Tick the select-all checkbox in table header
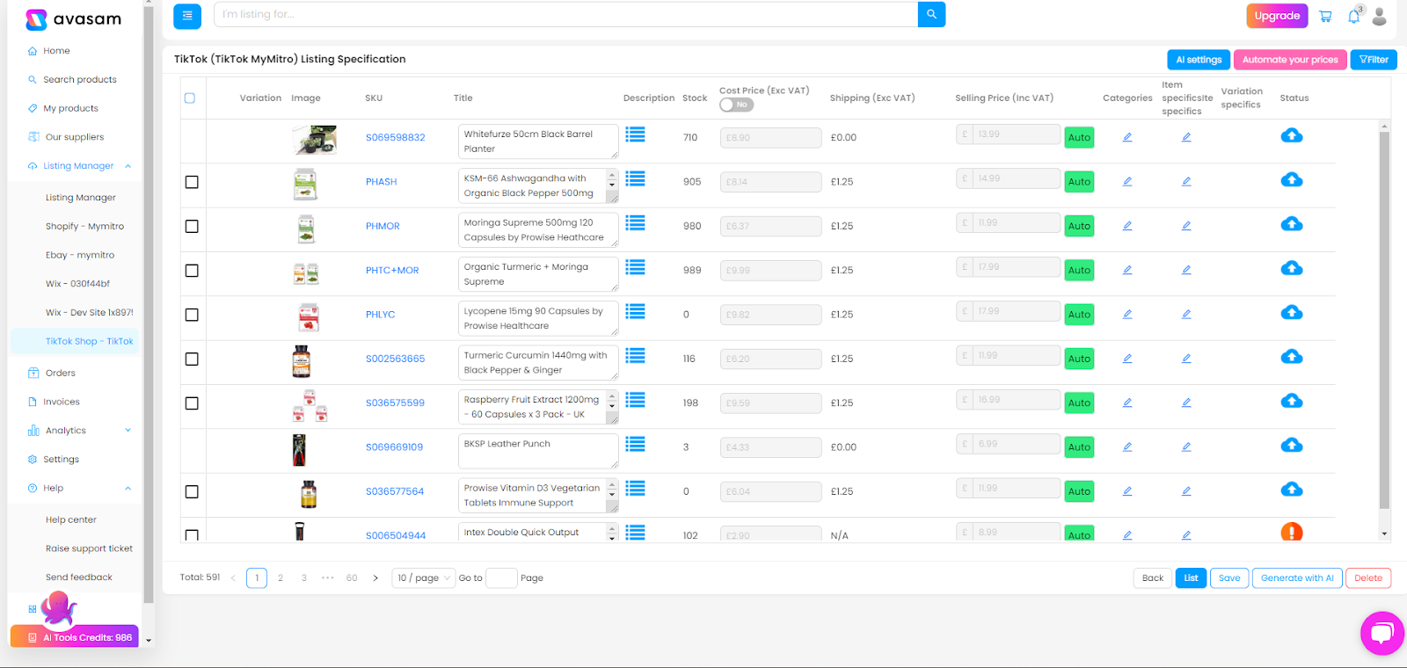 [190, 98]
